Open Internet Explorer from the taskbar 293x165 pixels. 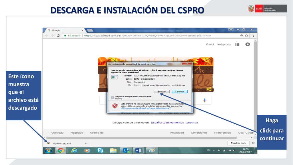coord(74,150)
